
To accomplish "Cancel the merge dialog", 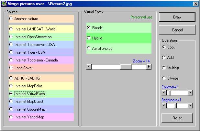I will coord(177,30).
